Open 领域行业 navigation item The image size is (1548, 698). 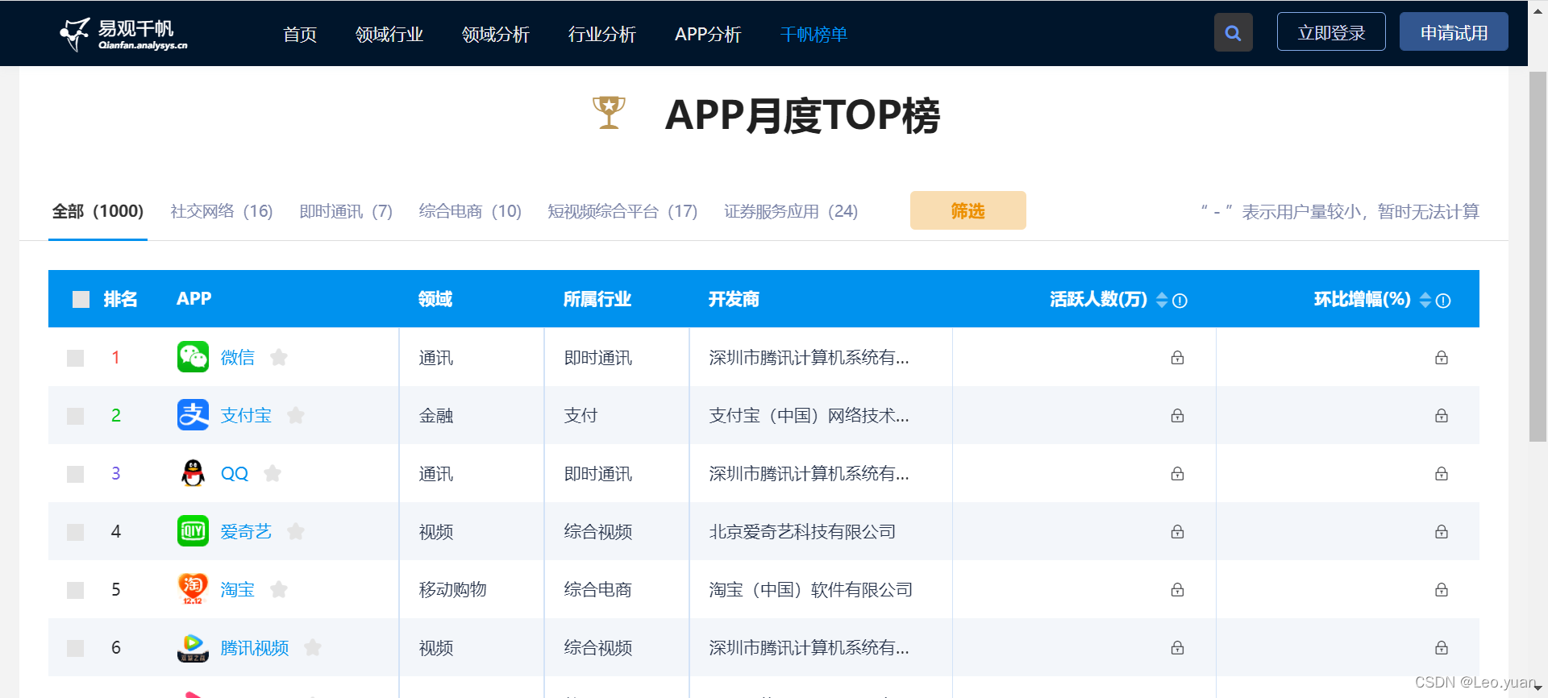pyautogui.click(x=389, y=34)
